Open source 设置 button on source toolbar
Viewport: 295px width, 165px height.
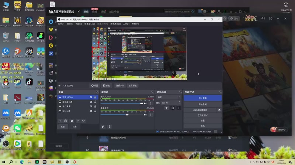(x=95, y=85)
